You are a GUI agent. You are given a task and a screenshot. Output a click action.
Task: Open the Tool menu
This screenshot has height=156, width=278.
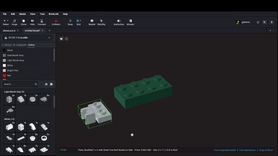tap(42, 14)
